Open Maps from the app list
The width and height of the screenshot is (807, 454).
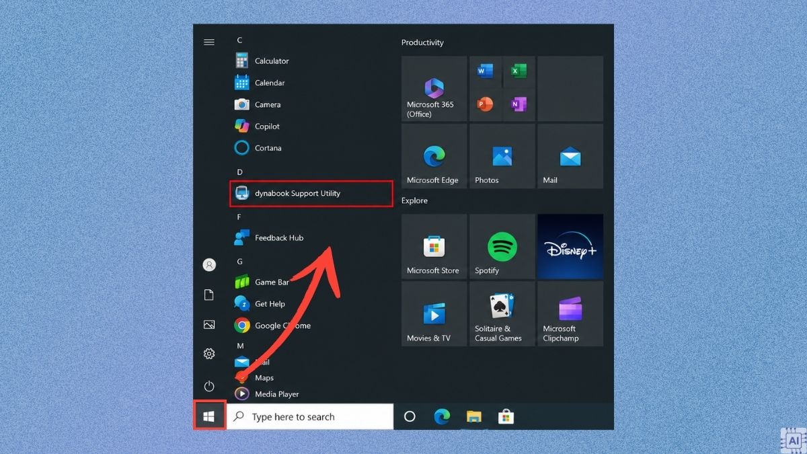[x=311, y=377]
